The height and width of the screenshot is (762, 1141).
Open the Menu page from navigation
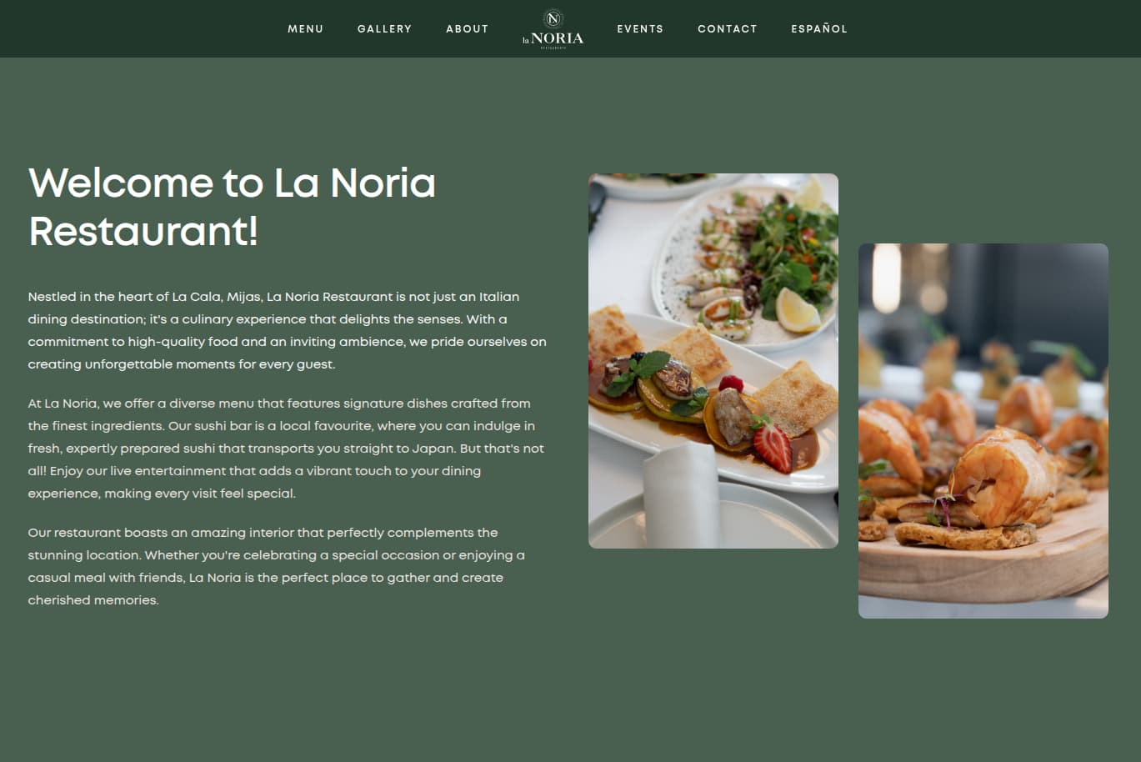[x=306, y=28]
